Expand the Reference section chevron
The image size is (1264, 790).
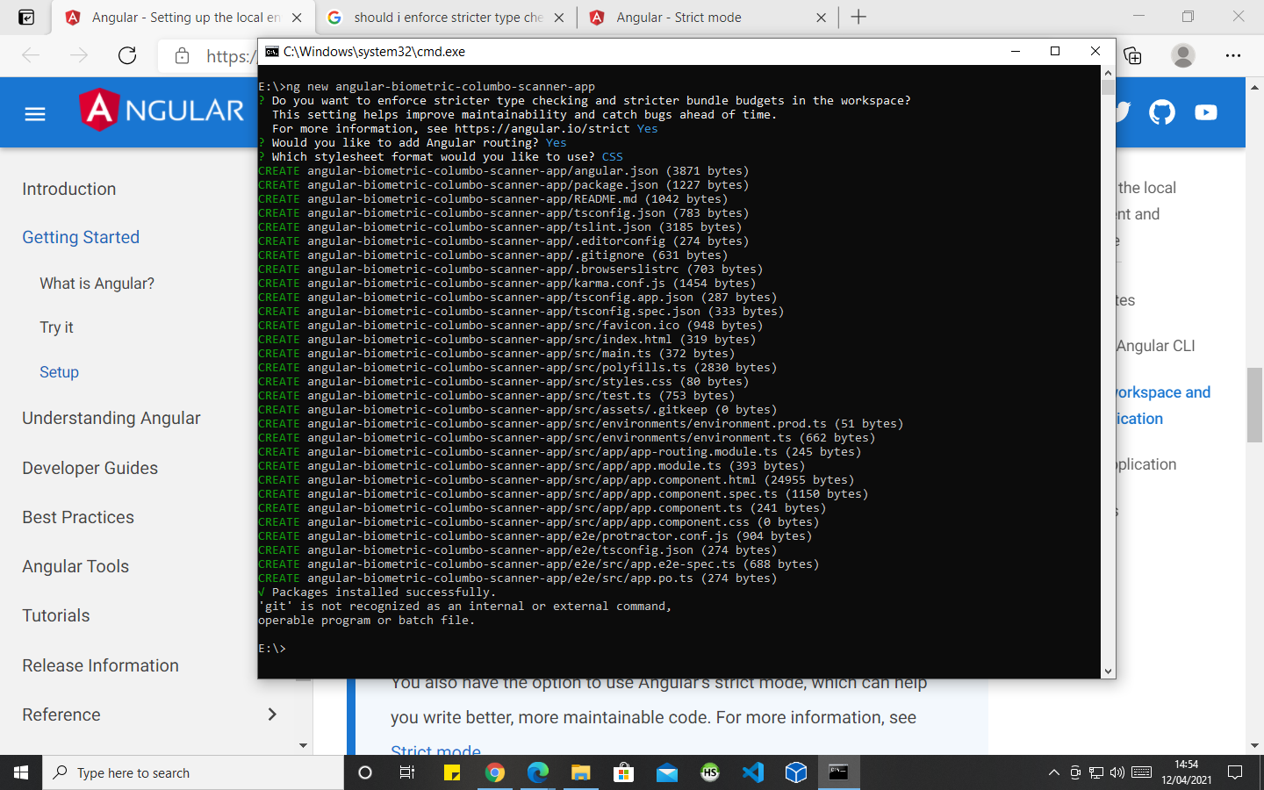[x=272, y=715]
